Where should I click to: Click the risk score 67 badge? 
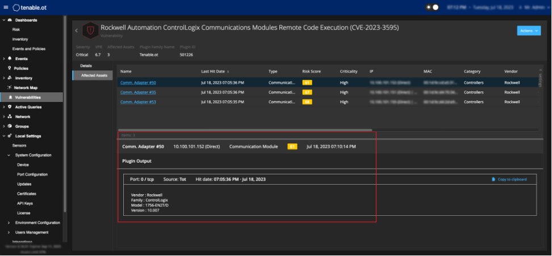[307, 92]
